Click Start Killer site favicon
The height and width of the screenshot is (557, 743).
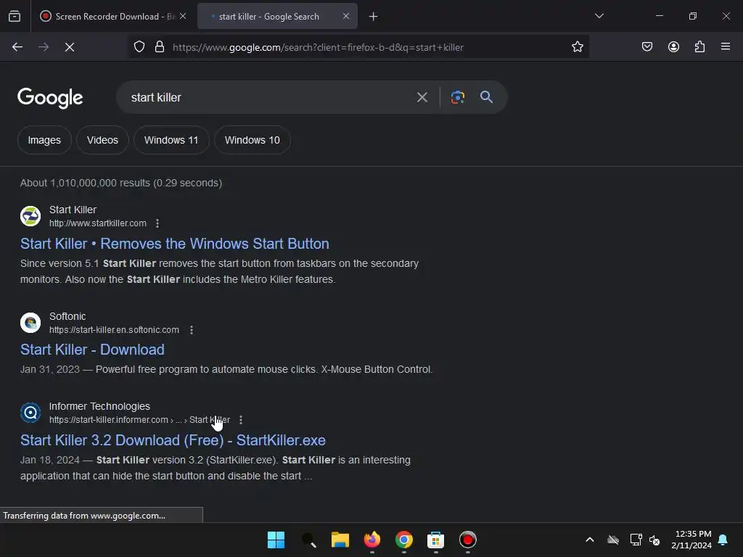pyautogui.click(x=30, y=216)
